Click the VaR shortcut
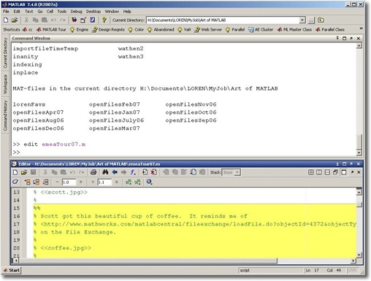 (184, 30)
